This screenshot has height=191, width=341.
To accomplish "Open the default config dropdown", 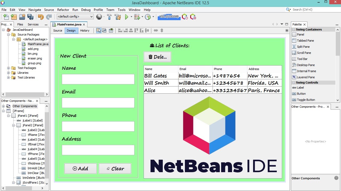I will point(75,16).
